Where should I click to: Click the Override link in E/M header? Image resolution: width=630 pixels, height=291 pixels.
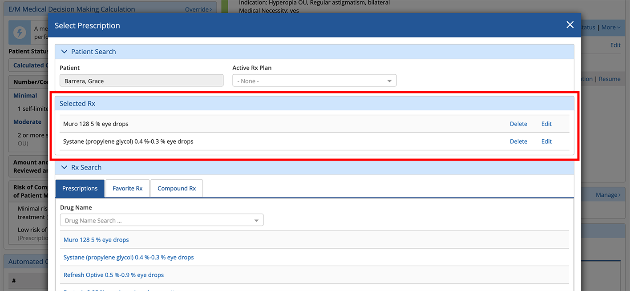[x=198, y=9]
